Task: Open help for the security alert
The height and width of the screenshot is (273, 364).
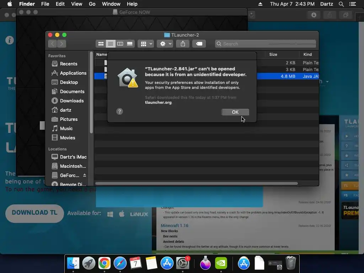Action: point(119,111)
